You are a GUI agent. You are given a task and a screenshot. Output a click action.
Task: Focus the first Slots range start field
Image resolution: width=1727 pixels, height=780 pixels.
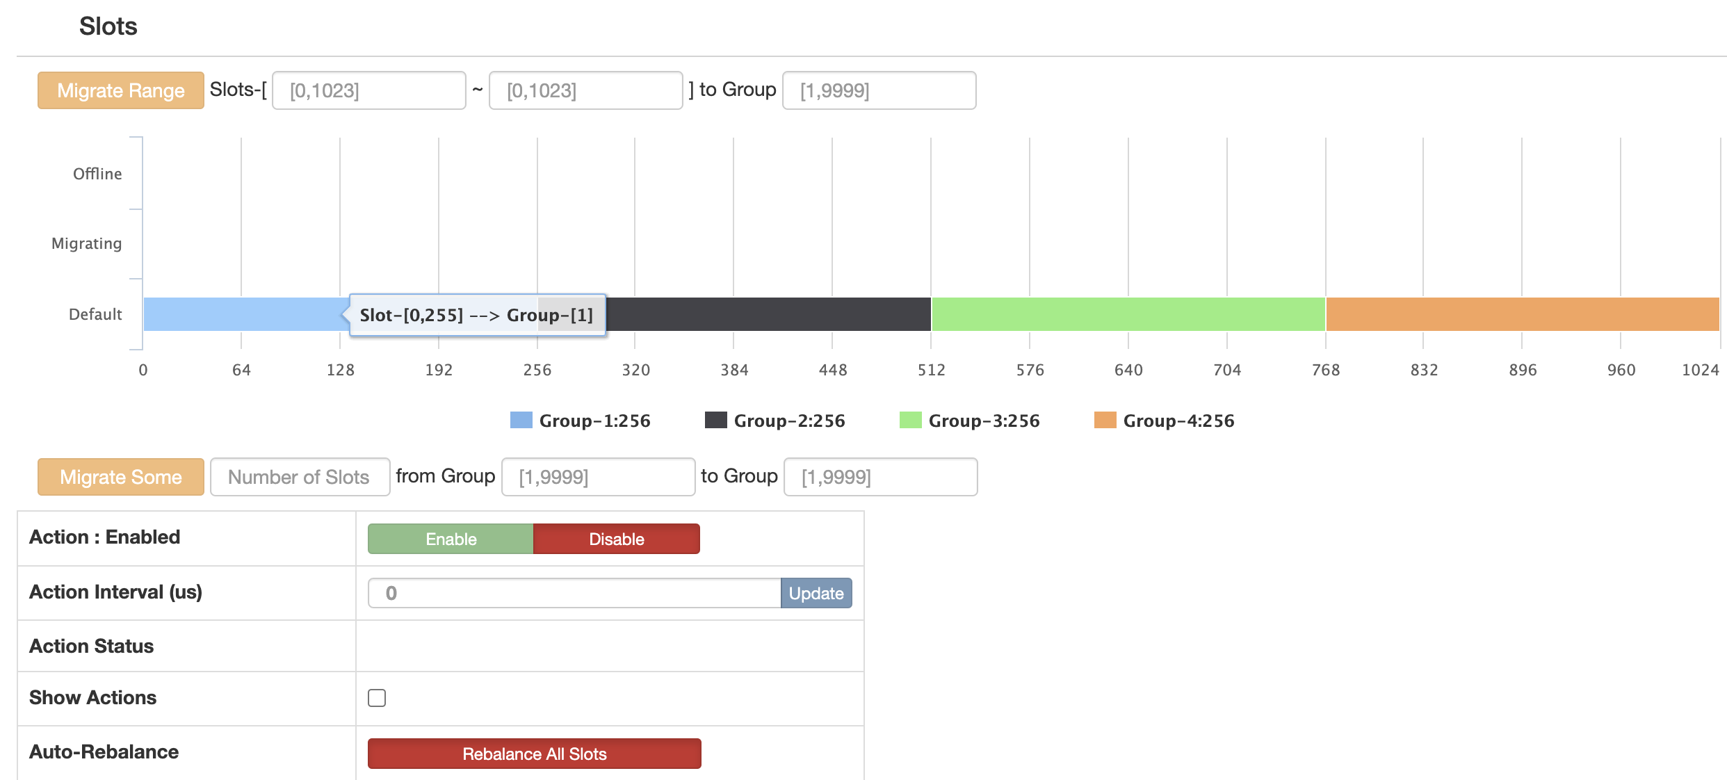pos(368,90)
